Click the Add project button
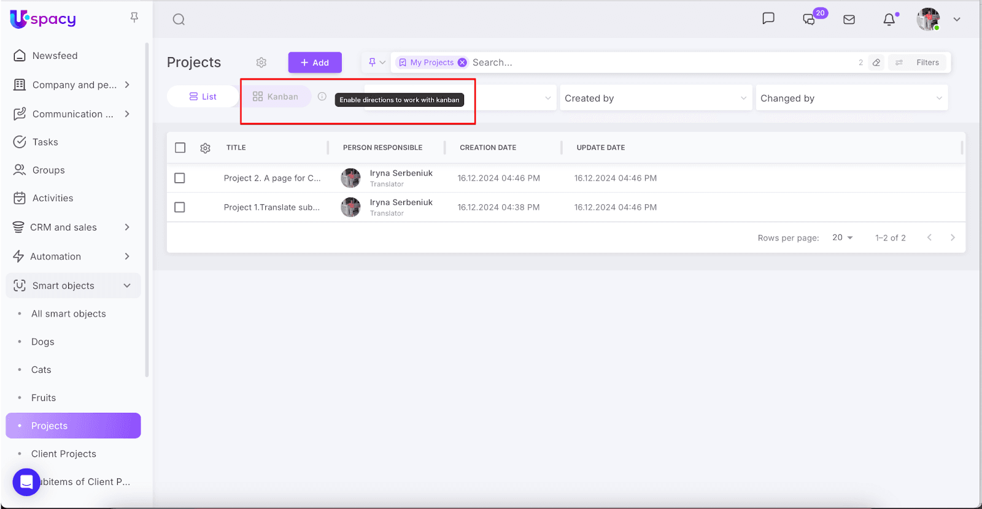The image size is (982, 509). pos(315,63)
